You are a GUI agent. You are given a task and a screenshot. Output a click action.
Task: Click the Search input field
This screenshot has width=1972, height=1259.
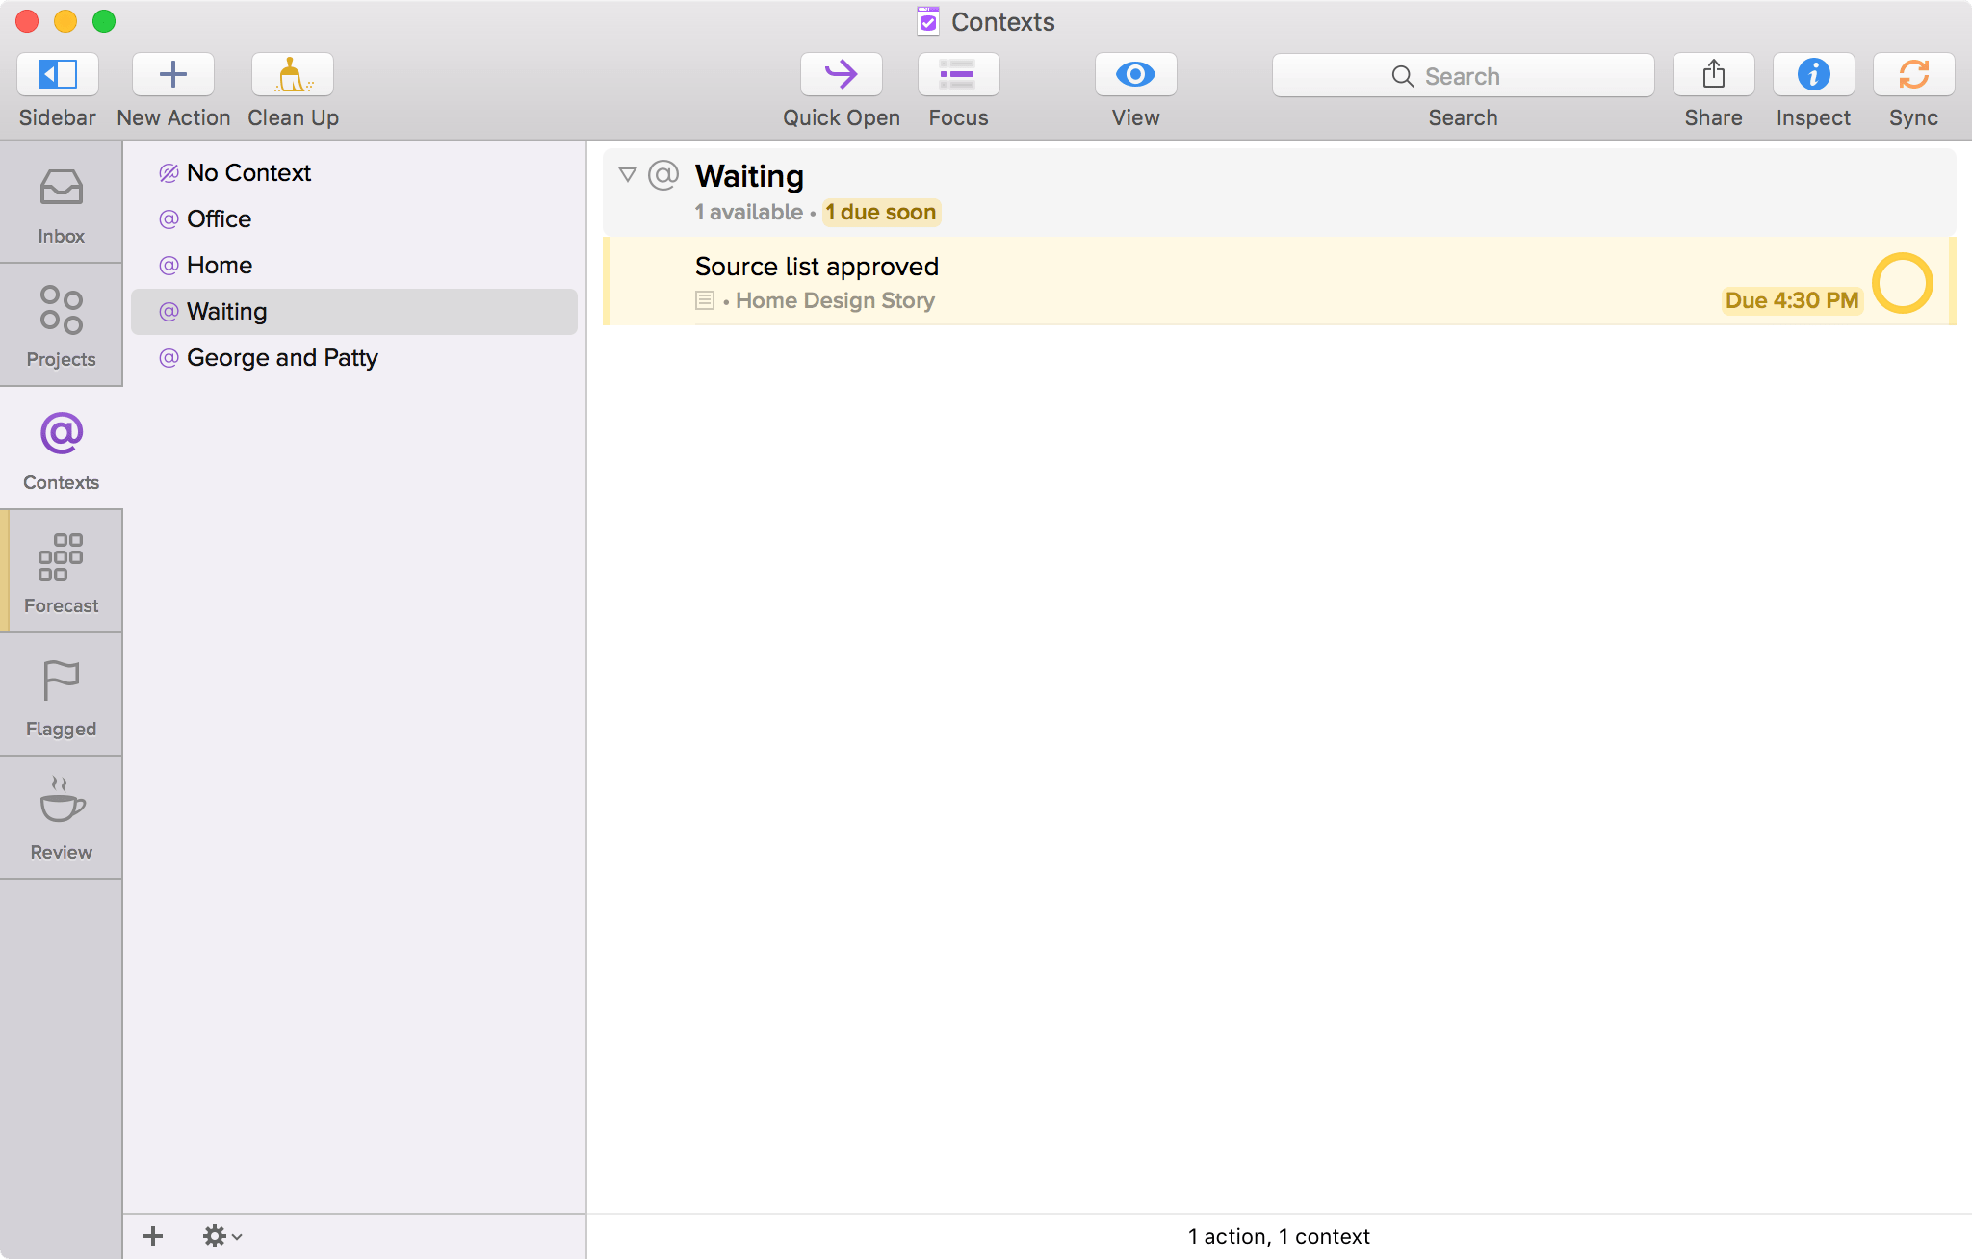click(1462, 75)
